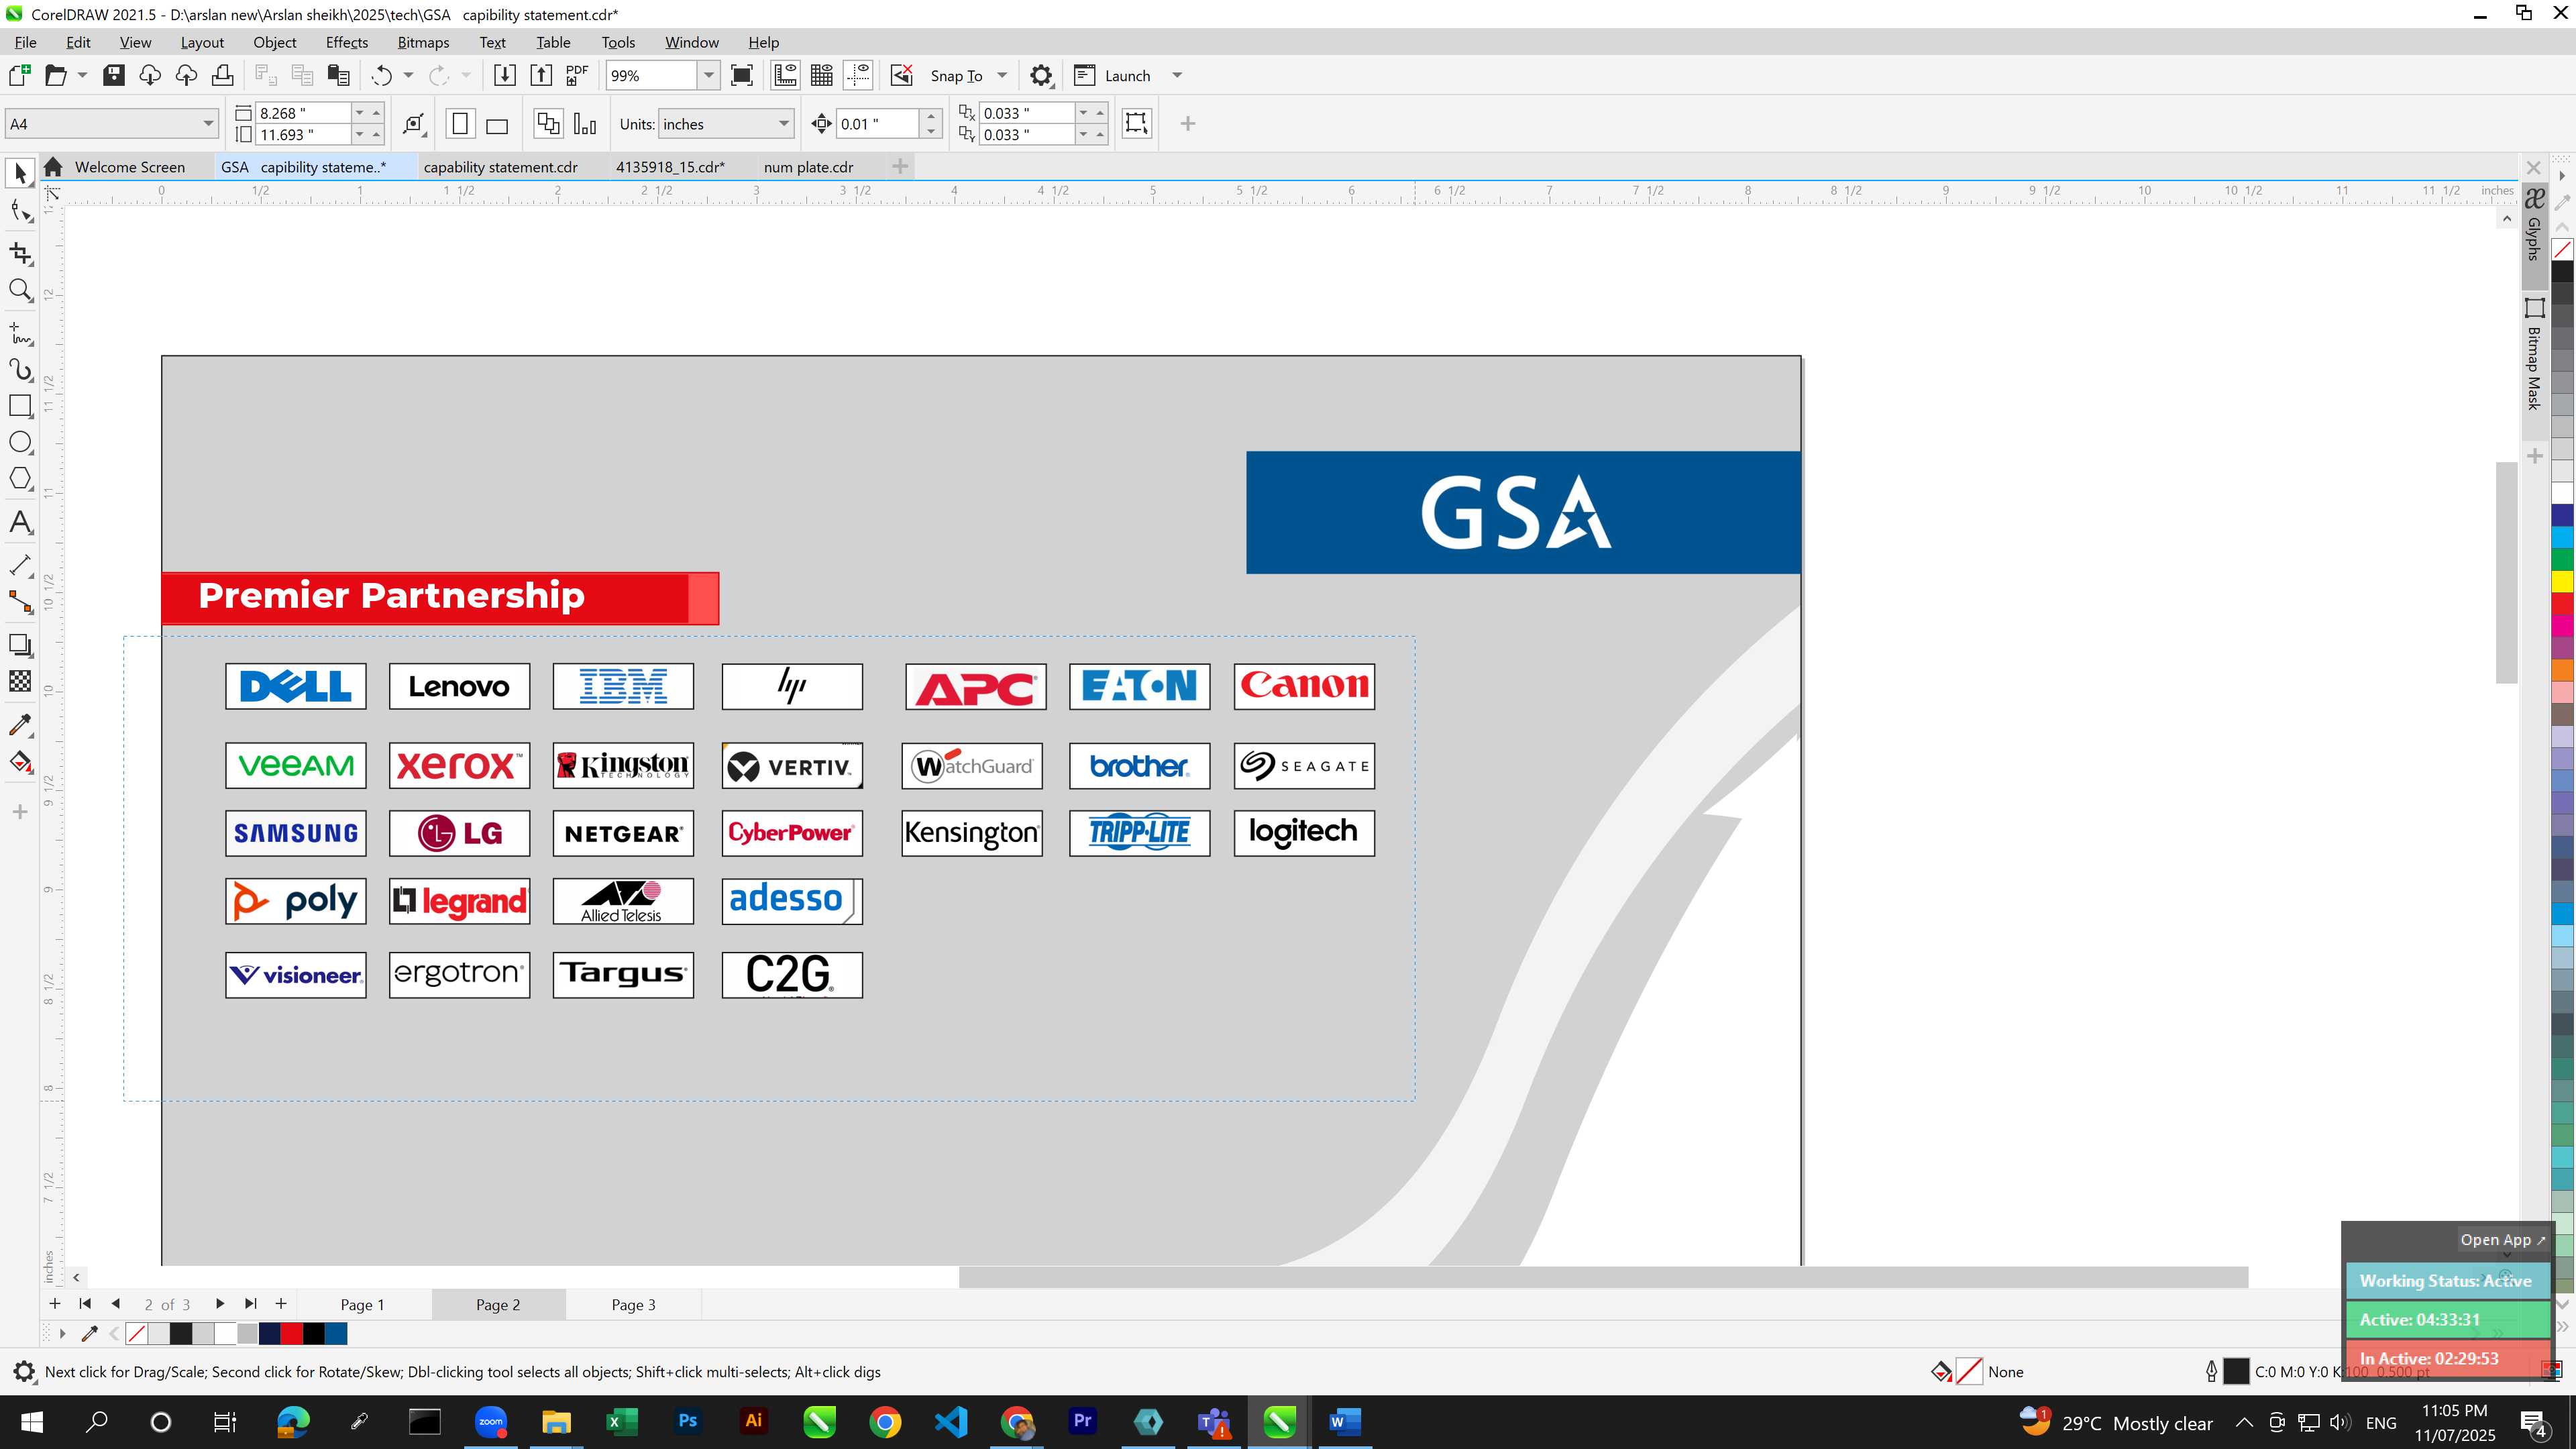Viewport: 2576px width, 1449px height.
Task: Open the Object menu
Action: coord(274,42)
